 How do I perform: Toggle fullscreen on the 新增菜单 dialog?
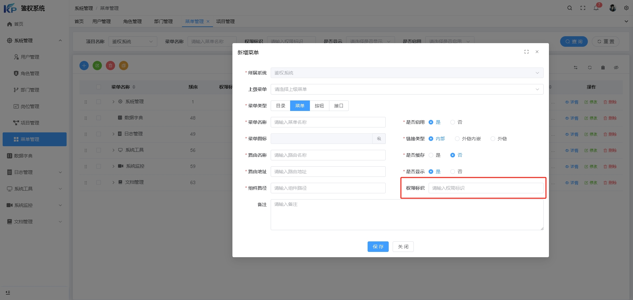click(527, 52)
